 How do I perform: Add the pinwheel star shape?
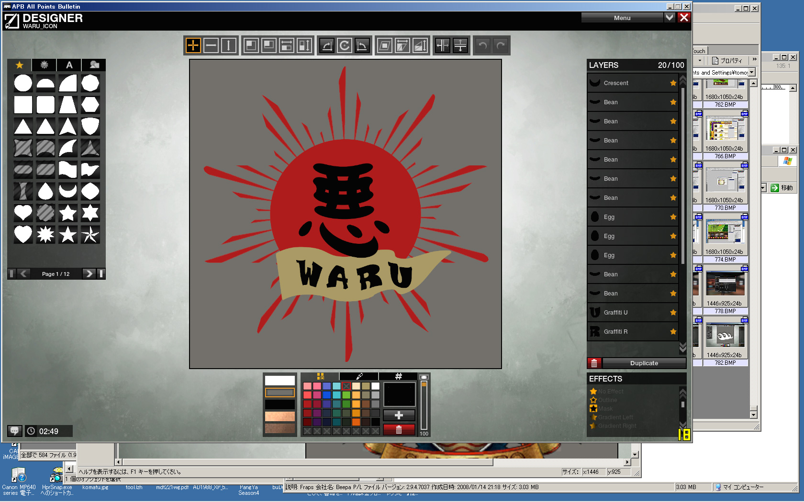90,234
